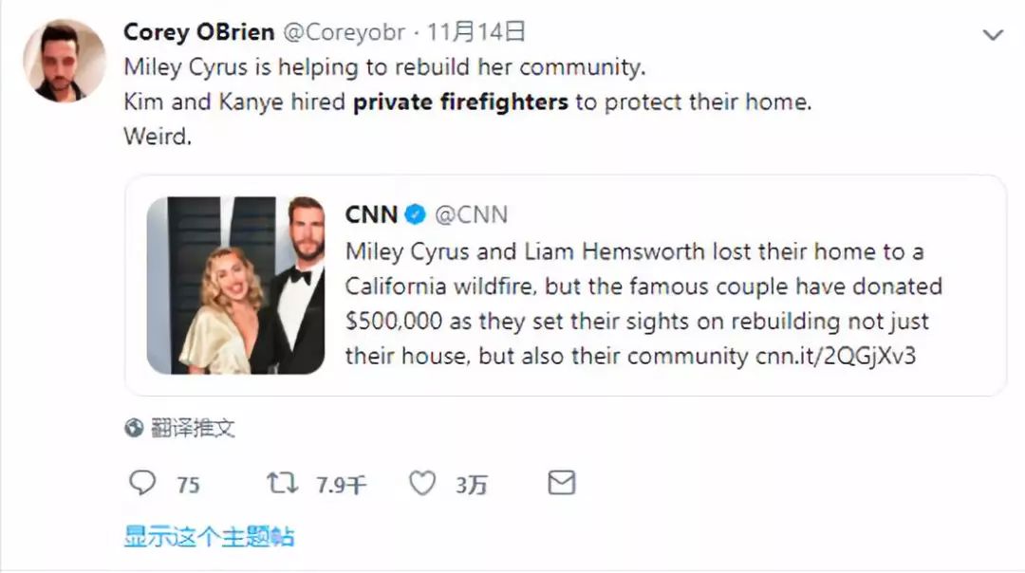1025x573 pixels.
Task: Share via the envelope message icon
Action: coord(561,484)
